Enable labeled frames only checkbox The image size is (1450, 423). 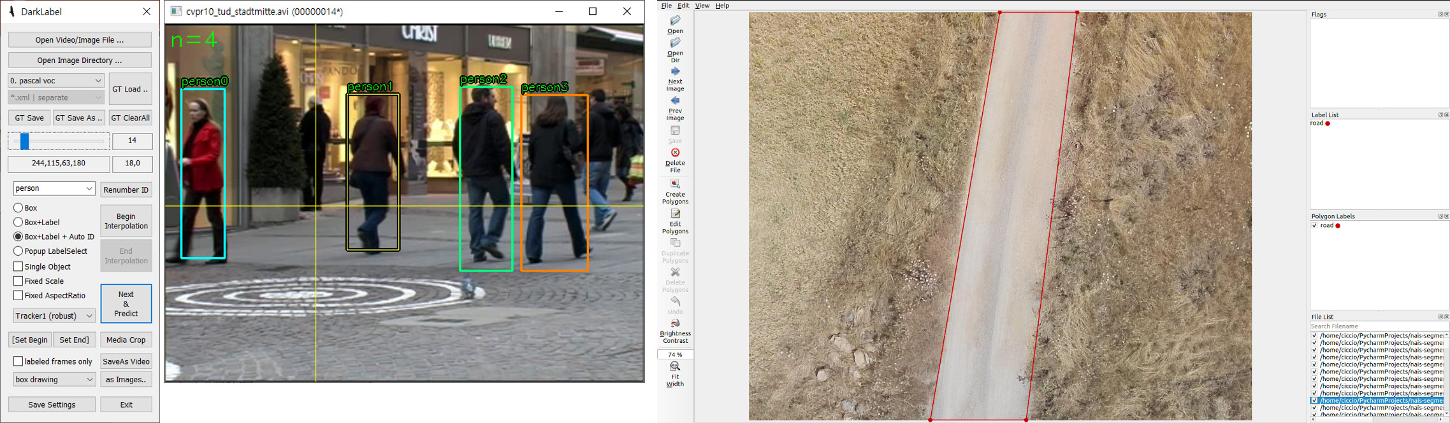(18, 361)
